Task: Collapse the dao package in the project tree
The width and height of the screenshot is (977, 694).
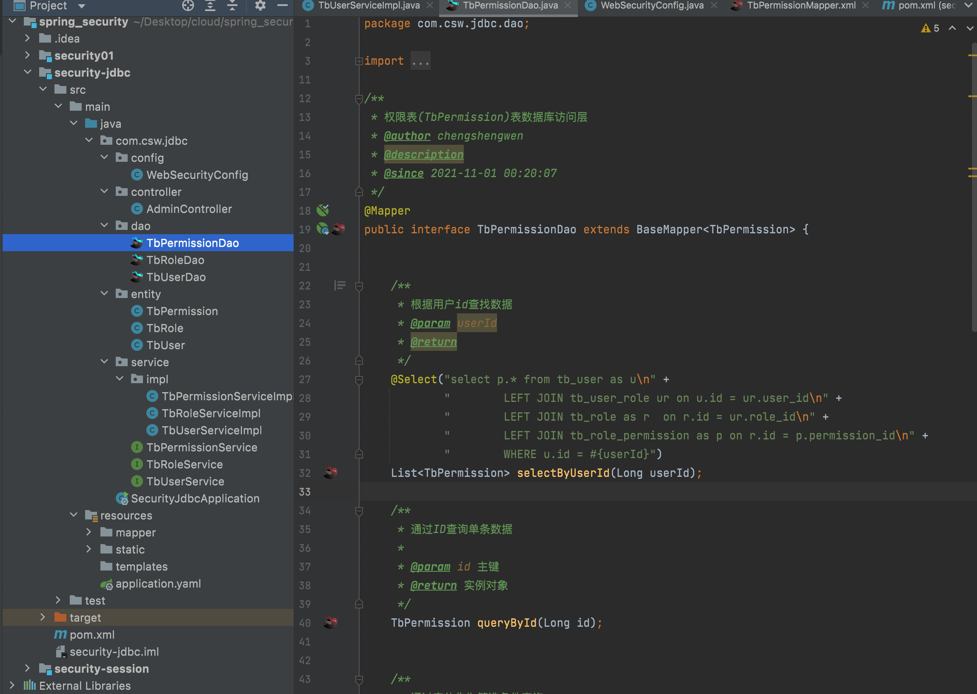Action: (x=104, y=225)
